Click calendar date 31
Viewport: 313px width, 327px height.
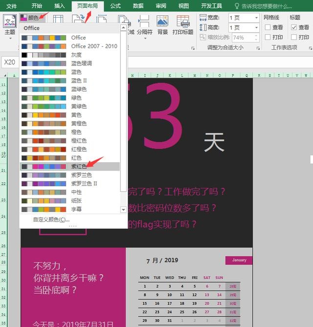(170, 321)
